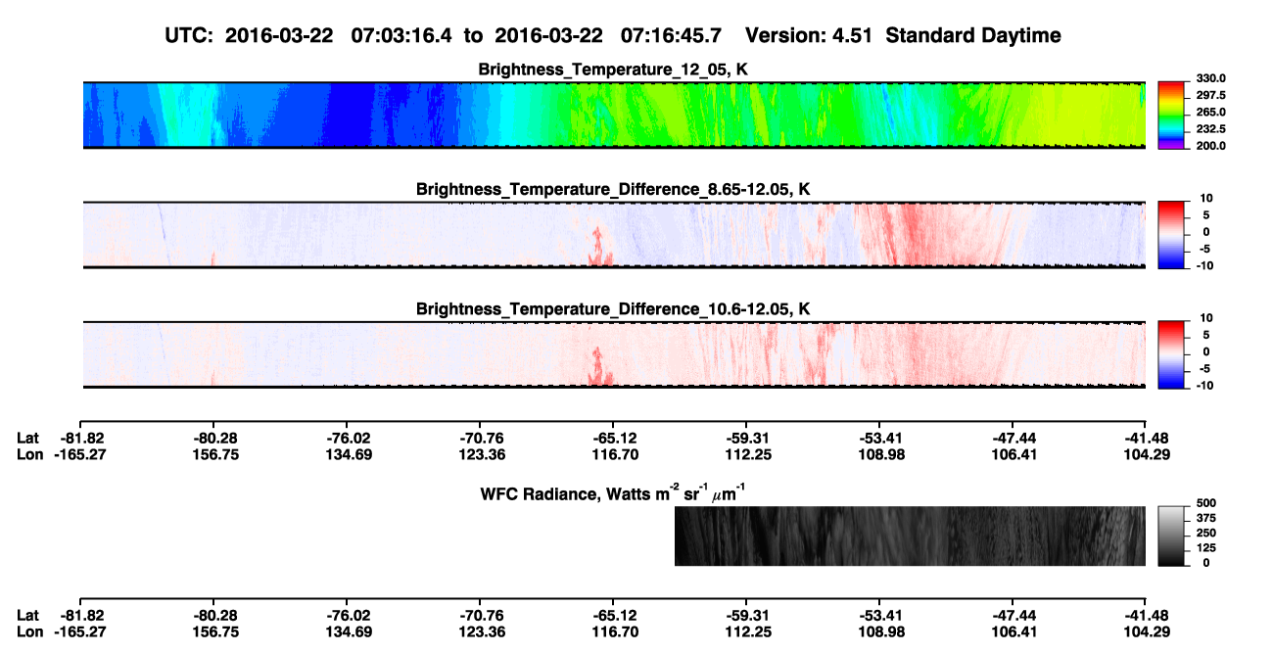
Task: Click the 250 tick on WFC colorbar
Action: [x=1204, y=533]
